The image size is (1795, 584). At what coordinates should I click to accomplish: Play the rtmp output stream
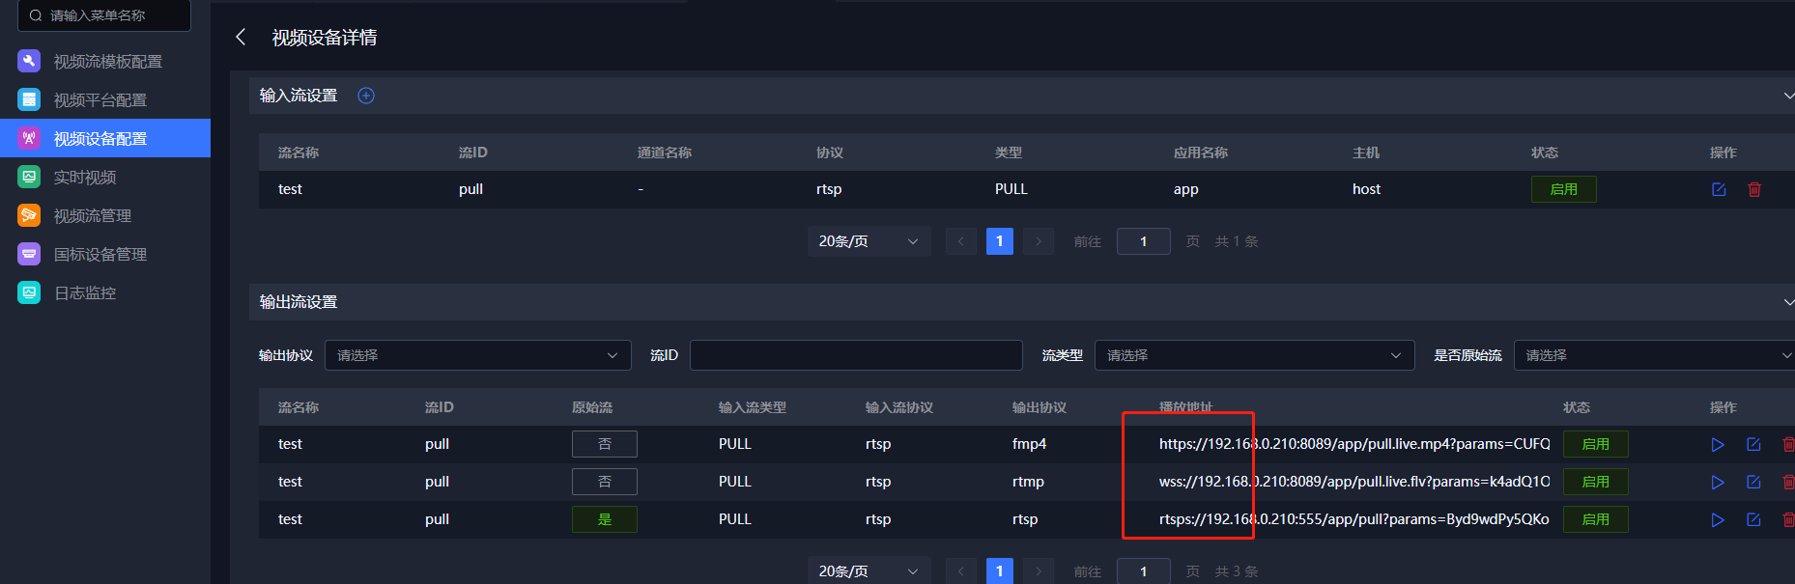[1718, 482]
